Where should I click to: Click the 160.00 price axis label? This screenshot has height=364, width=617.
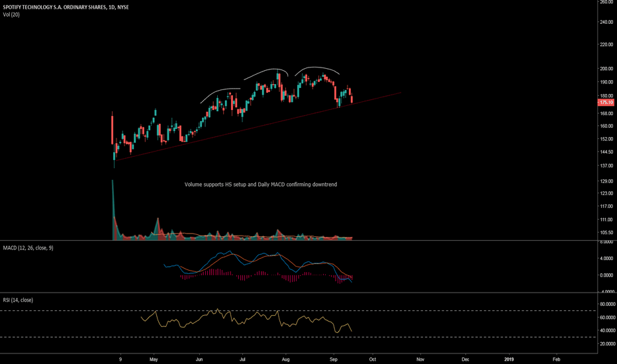(x=606, y=126)
